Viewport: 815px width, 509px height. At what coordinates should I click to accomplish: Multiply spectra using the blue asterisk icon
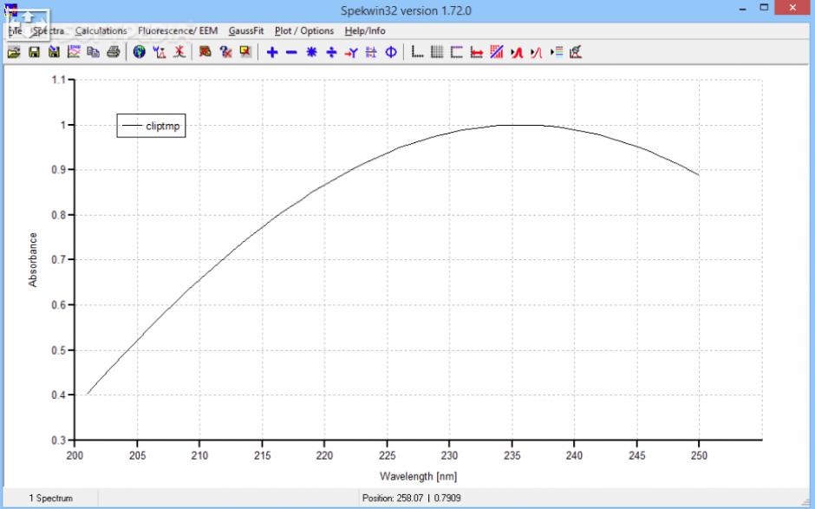pos(311,52)
